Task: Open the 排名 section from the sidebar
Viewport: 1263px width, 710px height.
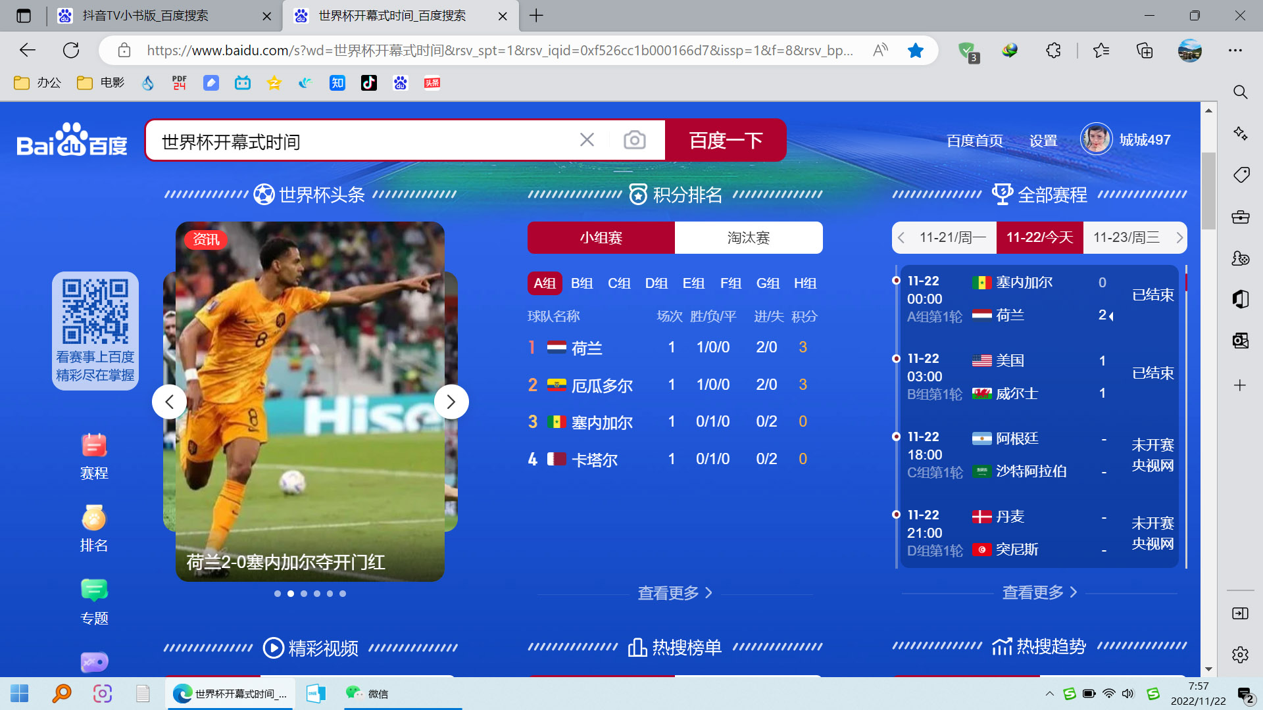Action: (93, 527)
